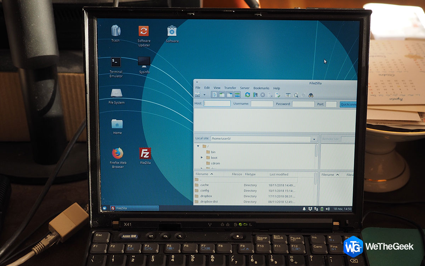Click the Password input field
Viewport: 425px width, 266px height.
click(x=303, y=104)
